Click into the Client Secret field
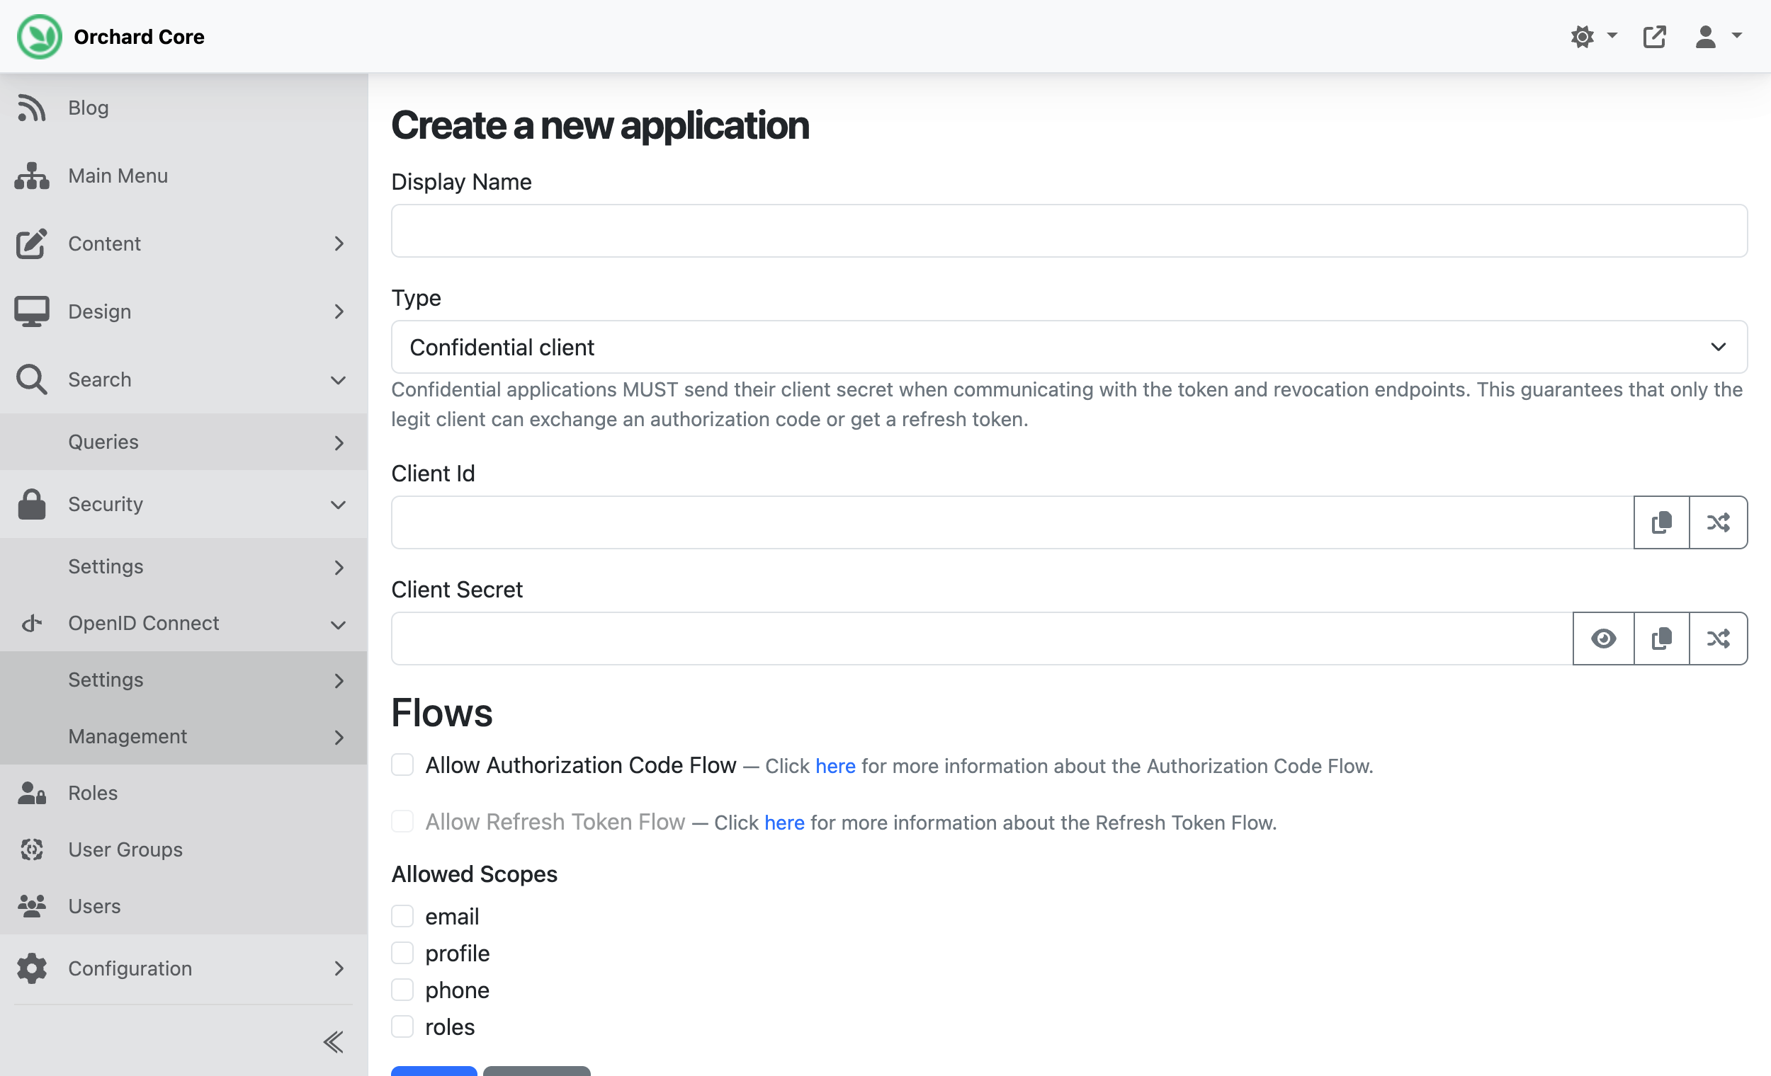 point(982,639)
